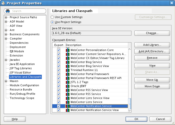Toggle export checkbox for WebCenter Notification Service View
Image resolution: width=175 pixels, height=125 pixels.
pyautogui.click(x=59, y=110)
